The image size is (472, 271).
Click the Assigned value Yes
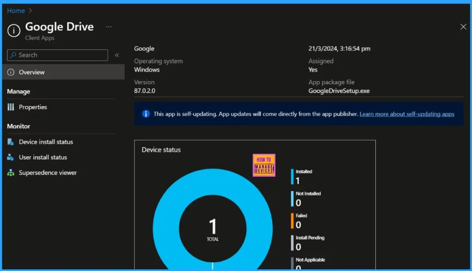313,70
